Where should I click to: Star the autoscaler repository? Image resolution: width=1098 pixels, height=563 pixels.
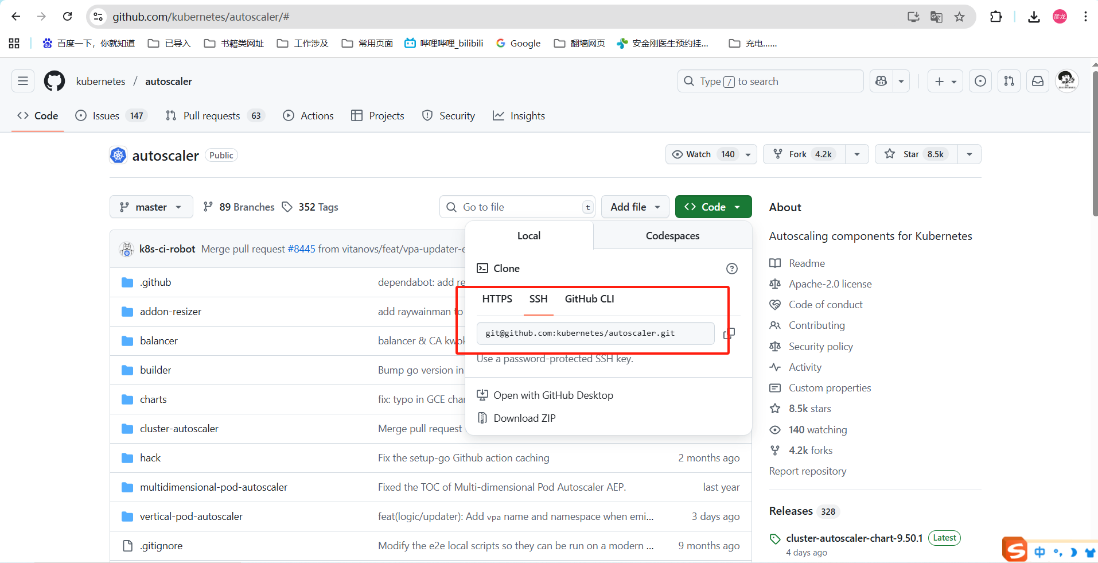point(916,154)
